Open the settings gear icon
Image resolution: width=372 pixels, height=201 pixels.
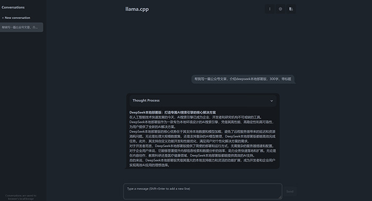point(281,9)
